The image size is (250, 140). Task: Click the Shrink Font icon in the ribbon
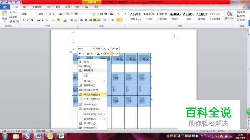[54, 14]
